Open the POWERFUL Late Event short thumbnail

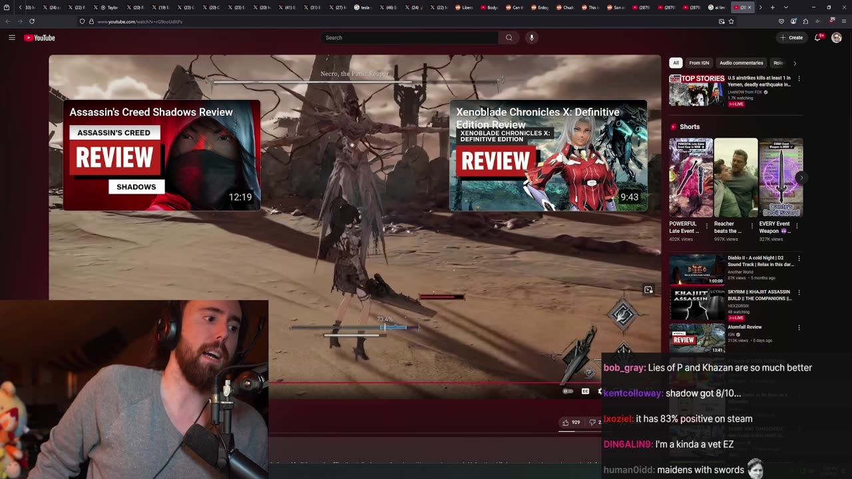(691, 178)
